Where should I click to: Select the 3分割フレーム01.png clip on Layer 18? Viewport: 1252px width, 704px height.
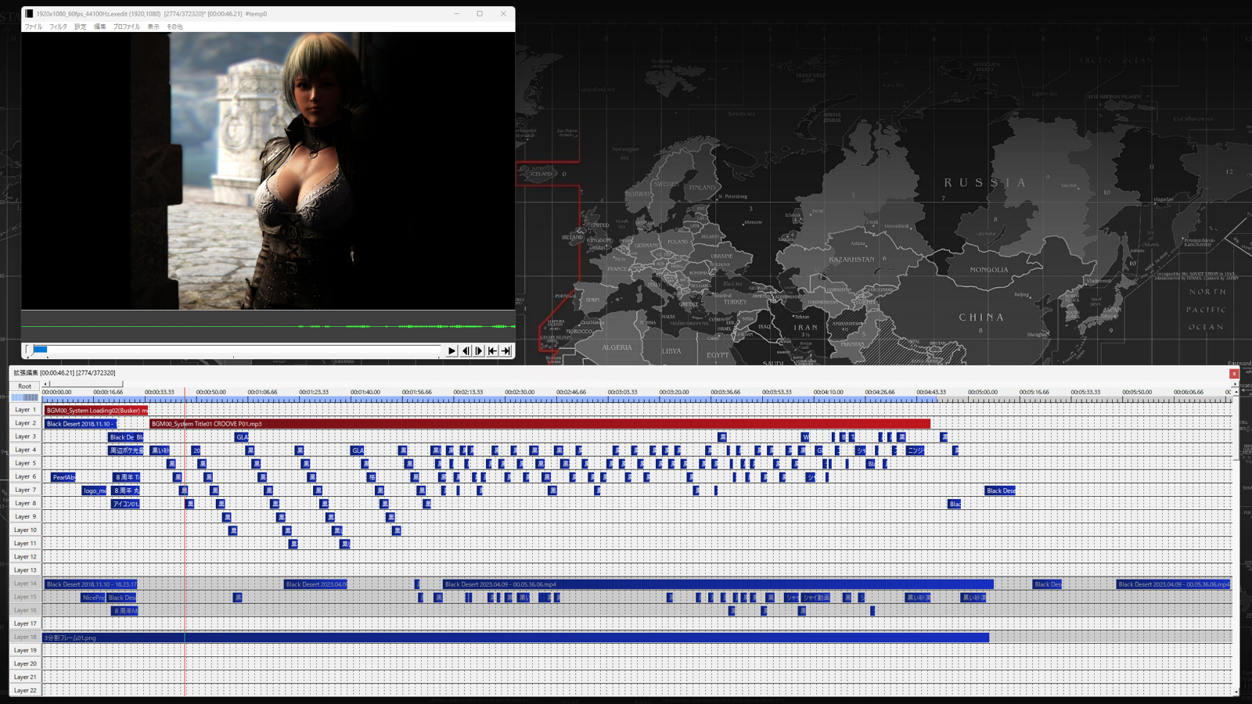pyautogui.click(x=516, y=638)
